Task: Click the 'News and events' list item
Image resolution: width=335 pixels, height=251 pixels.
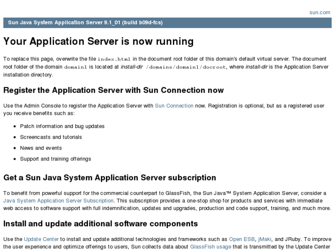Action: [x=41, y=148]
